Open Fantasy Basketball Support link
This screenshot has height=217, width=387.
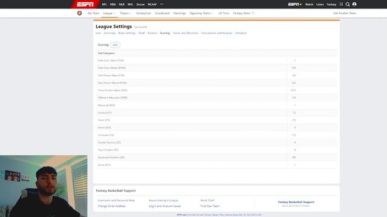click(296, 202)
